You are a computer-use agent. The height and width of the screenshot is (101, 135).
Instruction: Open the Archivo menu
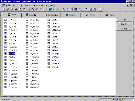[x=9, y=5]
